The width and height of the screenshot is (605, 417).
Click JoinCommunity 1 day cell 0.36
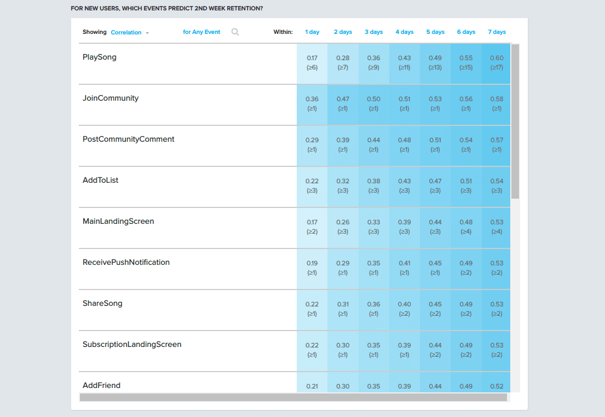(312, 103)
